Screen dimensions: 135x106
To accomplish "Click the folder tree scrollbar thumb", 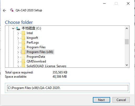I will pyautogui.click(x=127, y=42).
